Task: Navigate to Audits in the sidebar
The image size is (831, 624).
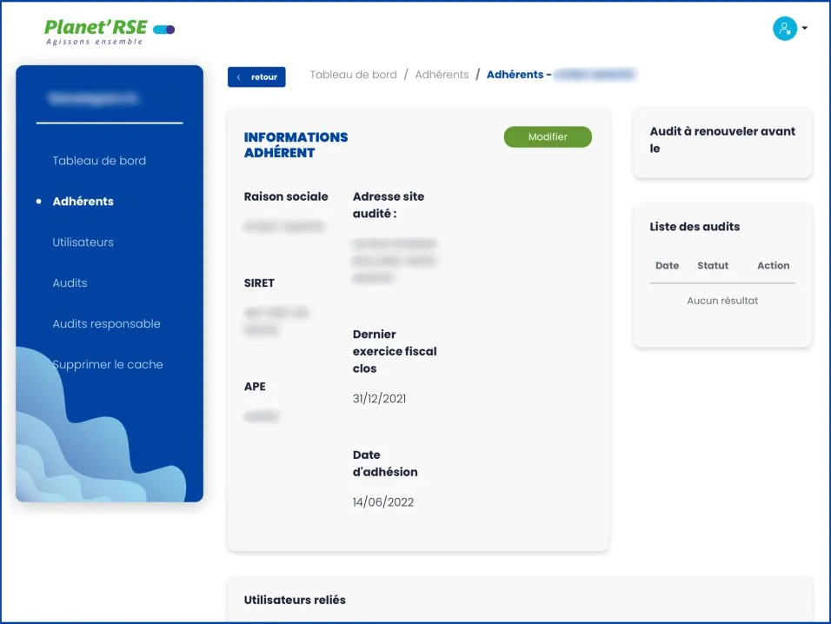Action: coord(70,283)
